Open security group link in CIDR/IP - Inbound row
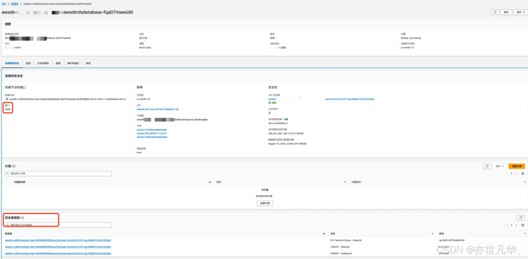The height and width of the screenshot is (259, 528). pos(58,247)
